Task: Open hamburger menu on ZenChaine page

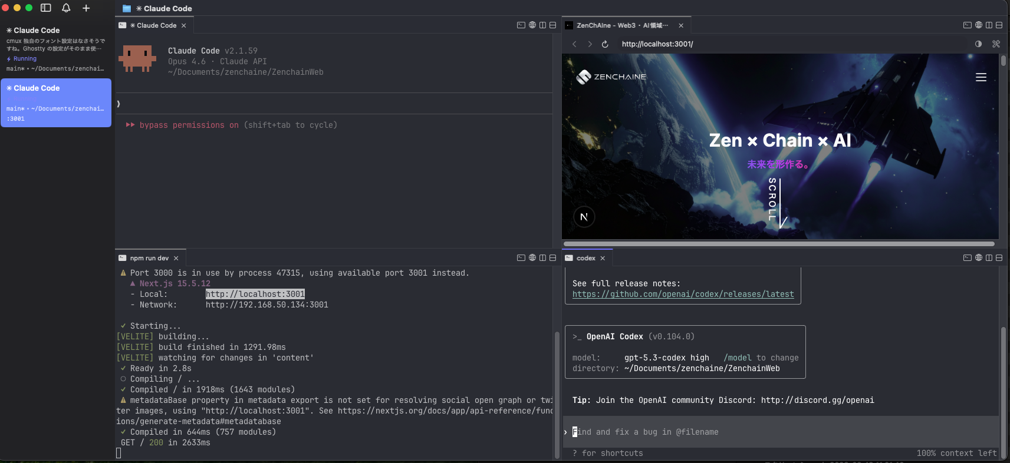Action: click(x=981, y=77)
